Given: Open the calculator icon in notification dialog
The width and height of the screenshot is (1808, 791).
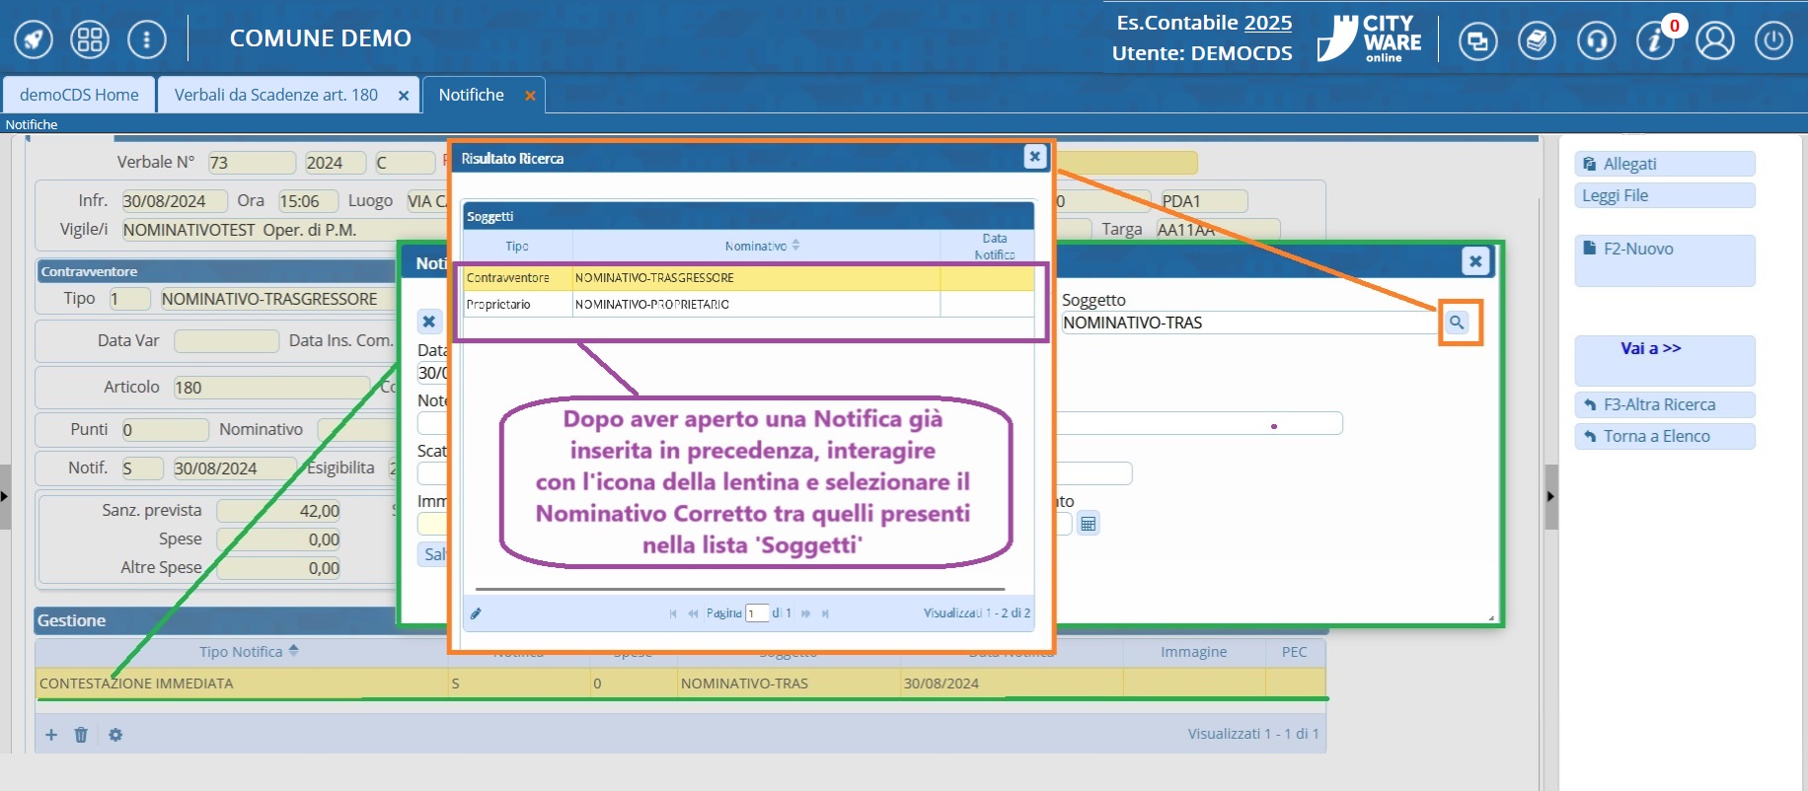Looking at the screenshot, I should click(1088, 524).
